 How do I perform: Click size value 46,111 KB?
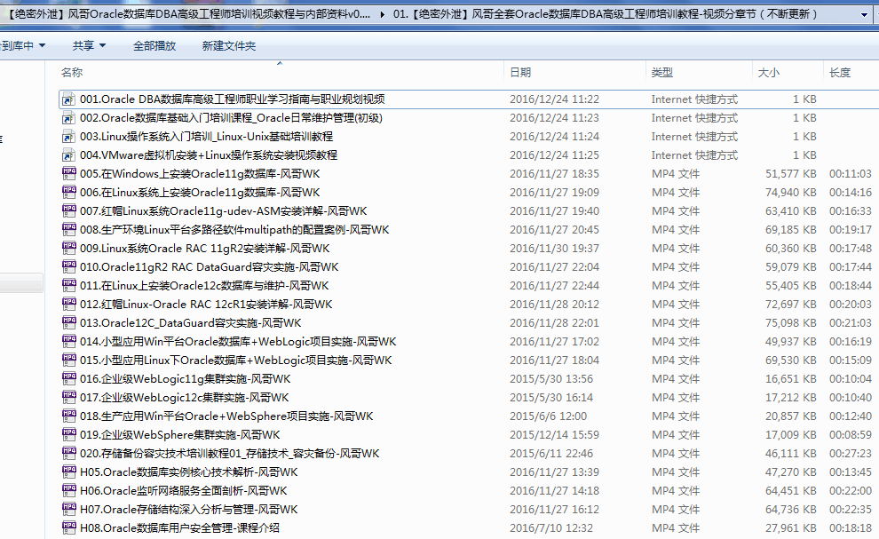[790, 453]
